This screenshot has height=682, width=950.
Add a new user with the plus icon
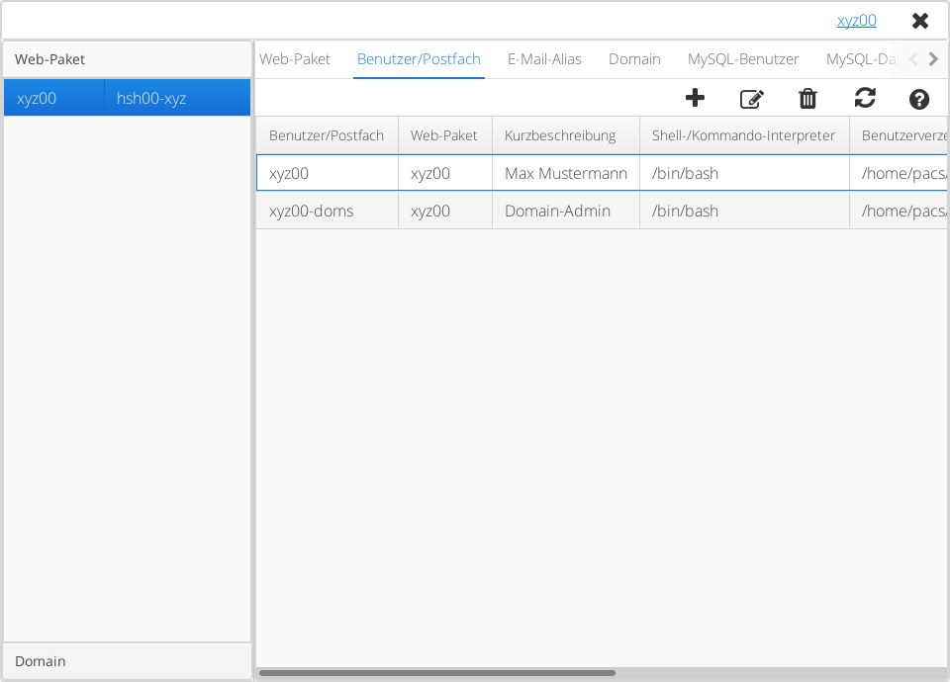695,98
